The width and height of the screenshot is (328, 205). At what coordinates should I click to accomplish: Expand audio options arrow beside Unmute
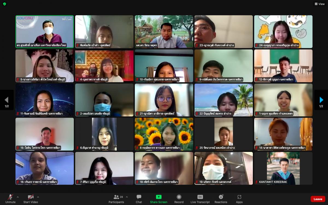pos(18,197)
